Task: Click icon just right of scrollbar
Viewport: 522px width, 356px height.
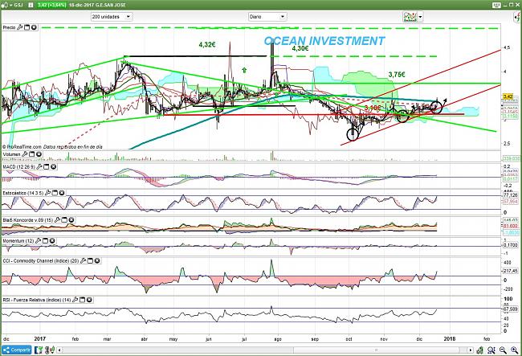Action: coord(479,350)
